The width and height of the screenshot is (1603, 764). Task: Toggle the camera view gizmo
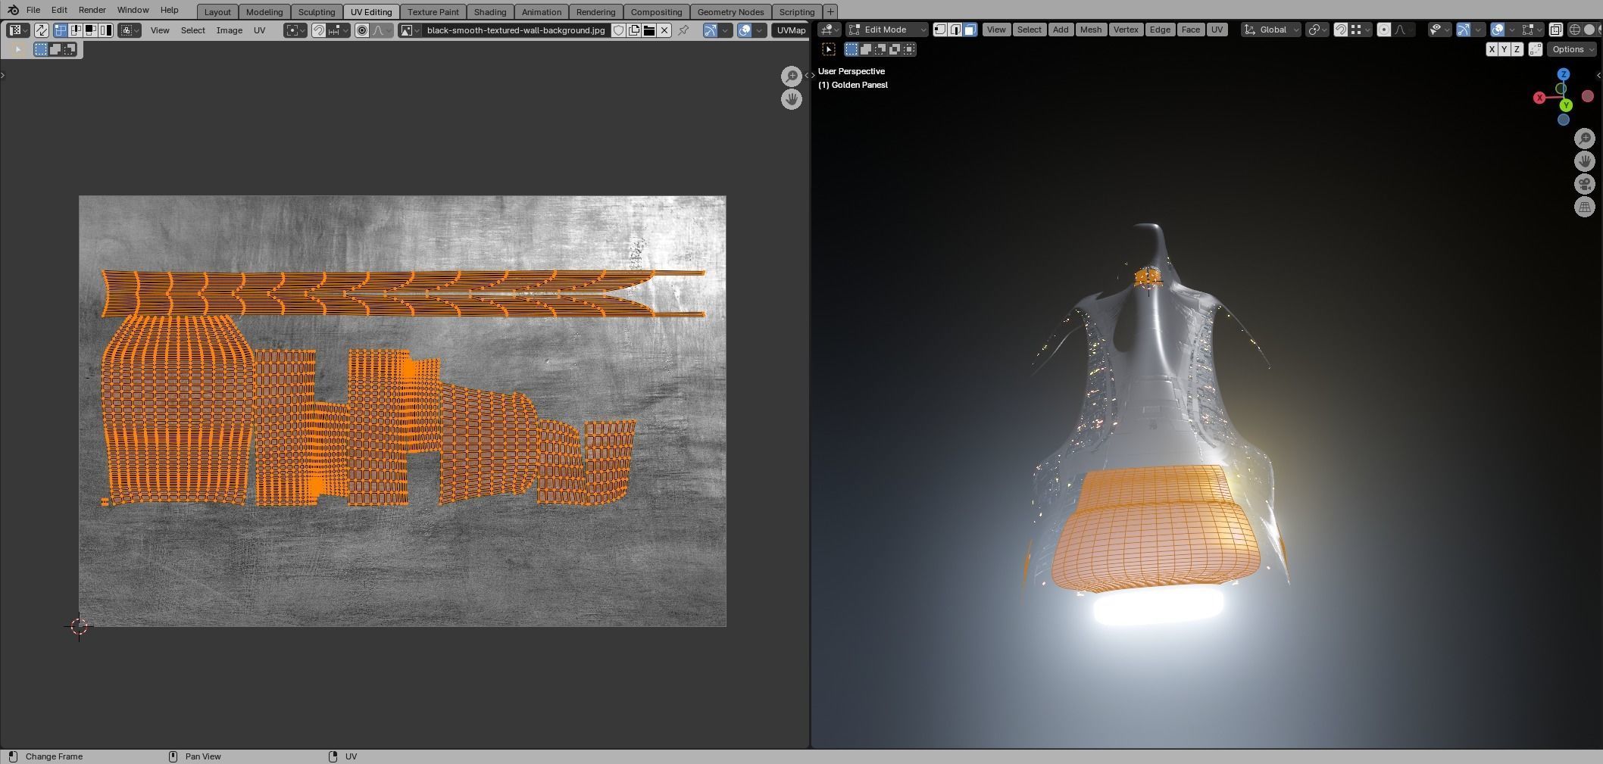coord(1585,184)
